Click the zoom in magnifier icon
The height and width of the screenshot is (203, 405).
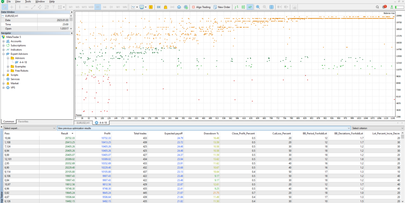258,7
